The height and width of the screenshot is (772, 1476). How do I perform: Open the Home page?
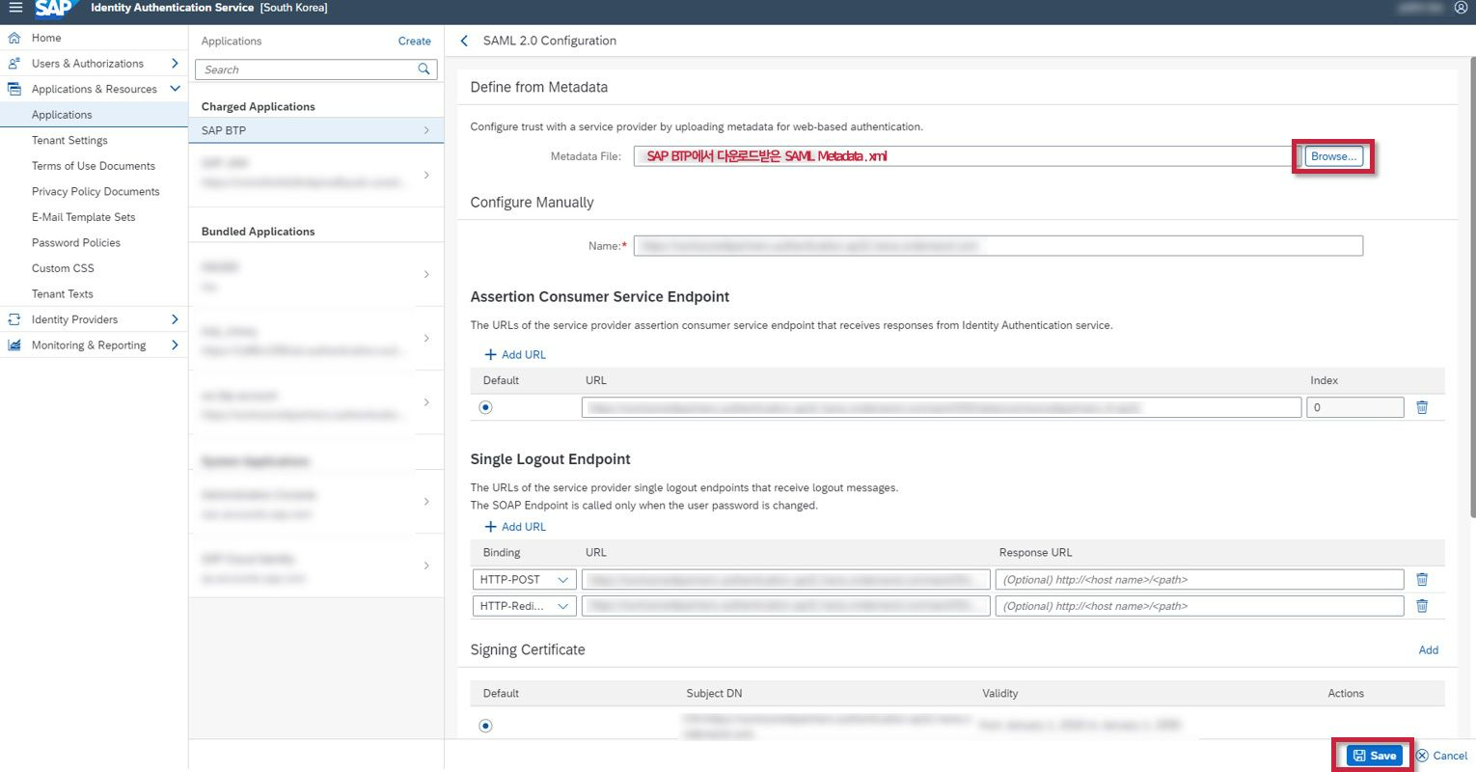(x=46, y=38)
